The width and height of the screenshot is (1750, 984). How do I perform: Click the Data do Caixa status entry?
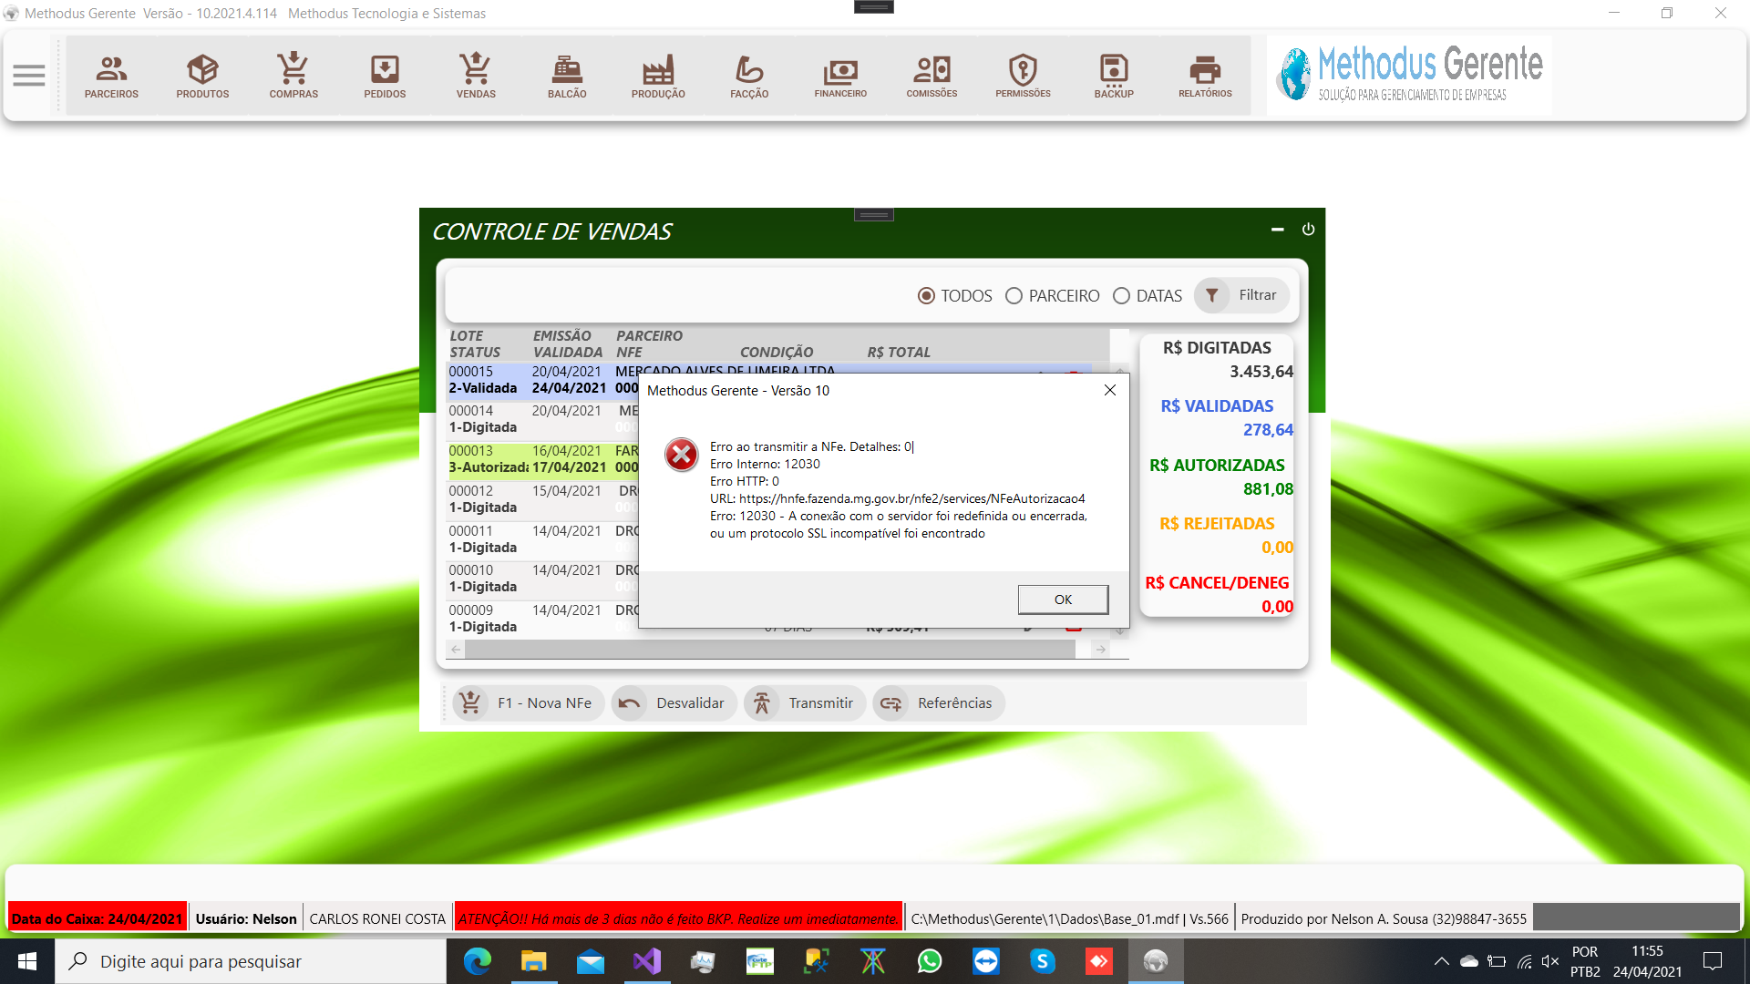tap(98, 918)
